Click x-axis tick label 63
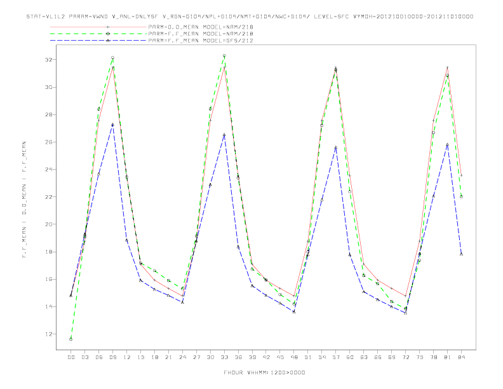Viewport: 503px width, 389px height. click(x=364, y=357)
